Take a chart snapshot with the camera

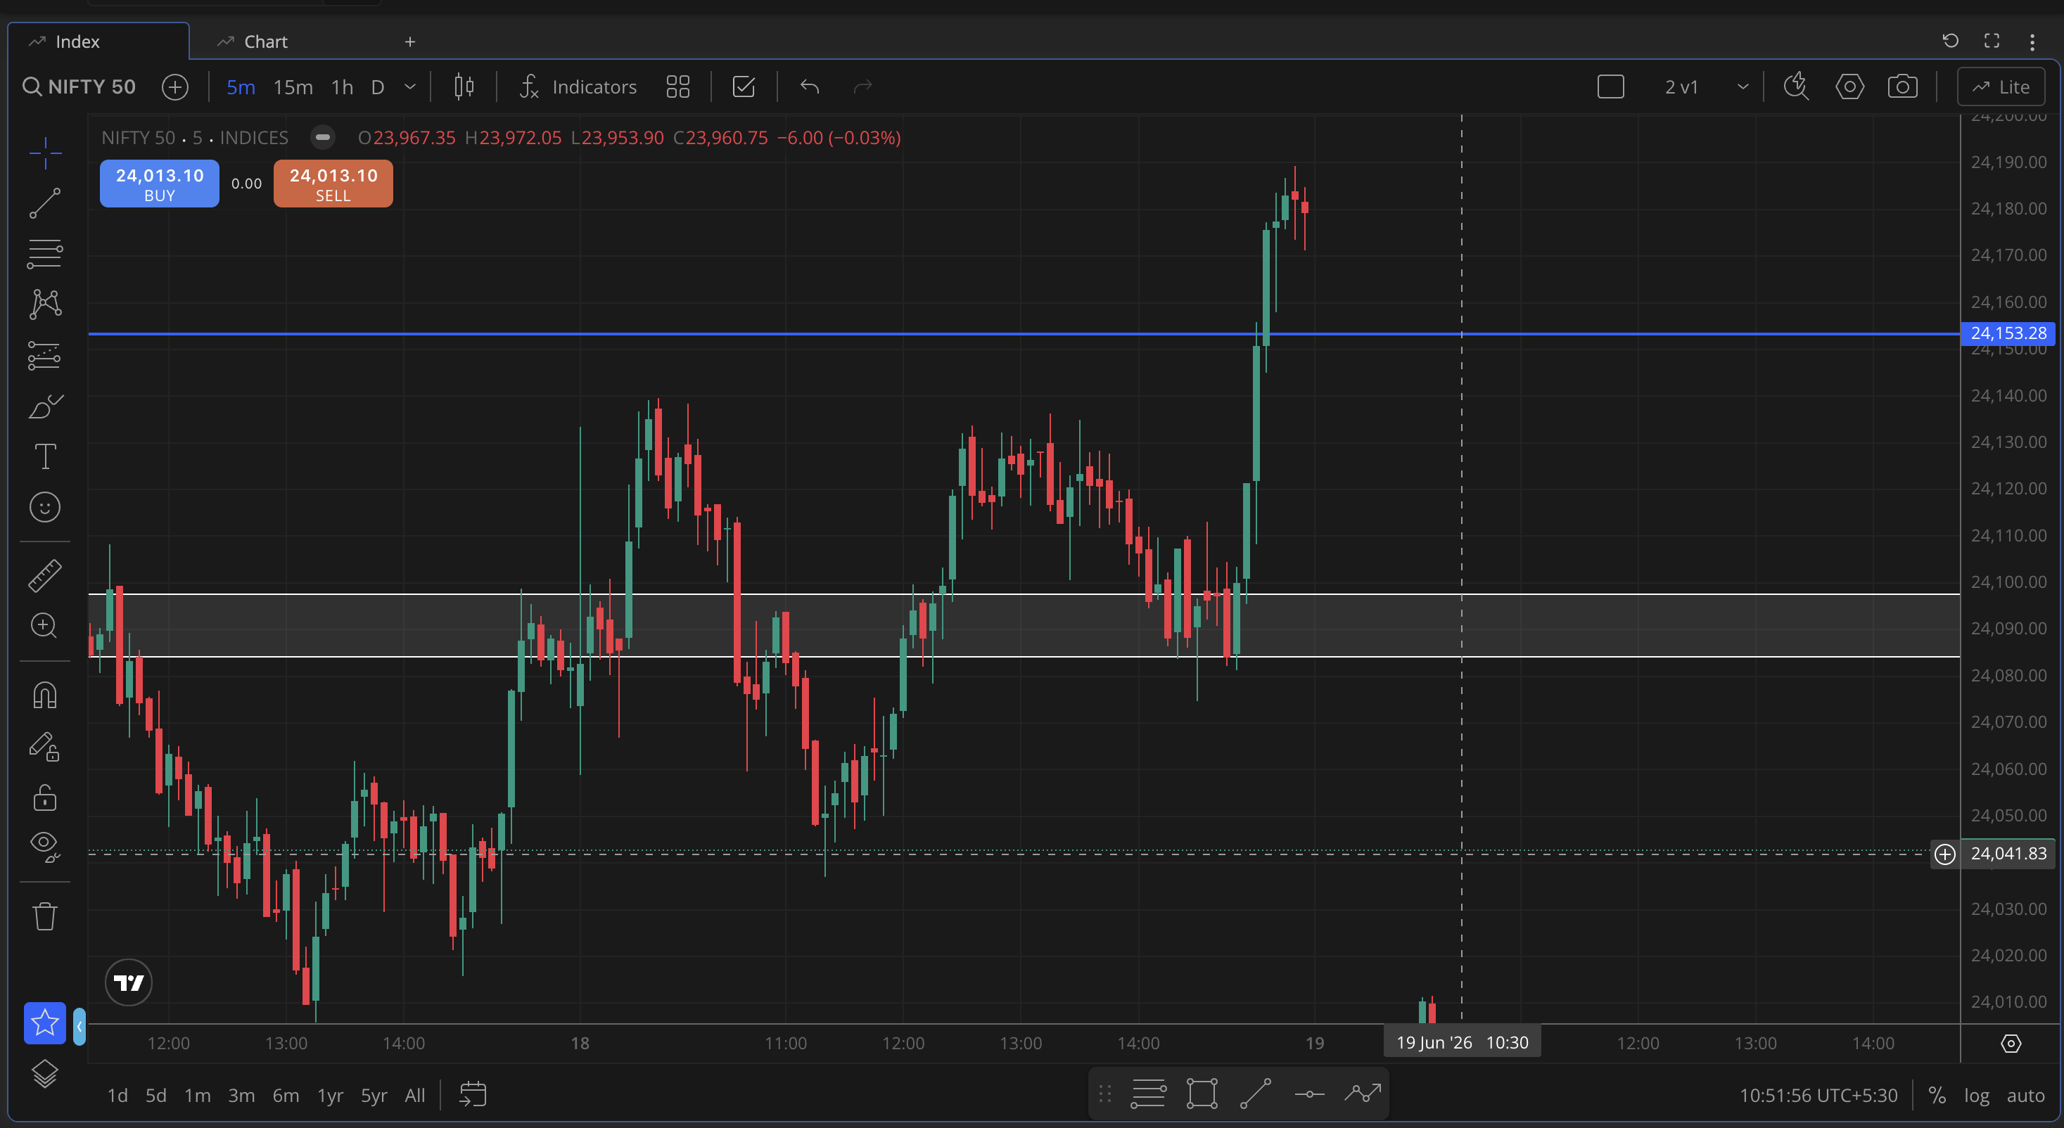1902,86
